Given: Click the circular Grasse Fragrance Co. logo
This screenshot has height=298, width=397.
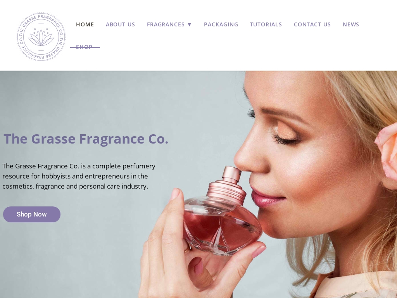Looking at the screenshot, I should [x=41, y=37].
